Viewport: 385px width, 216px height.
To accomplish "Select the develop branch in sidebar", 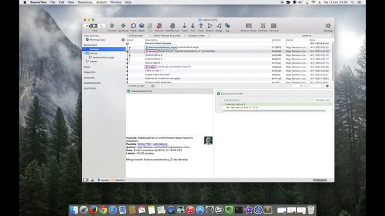I will 103,49.
